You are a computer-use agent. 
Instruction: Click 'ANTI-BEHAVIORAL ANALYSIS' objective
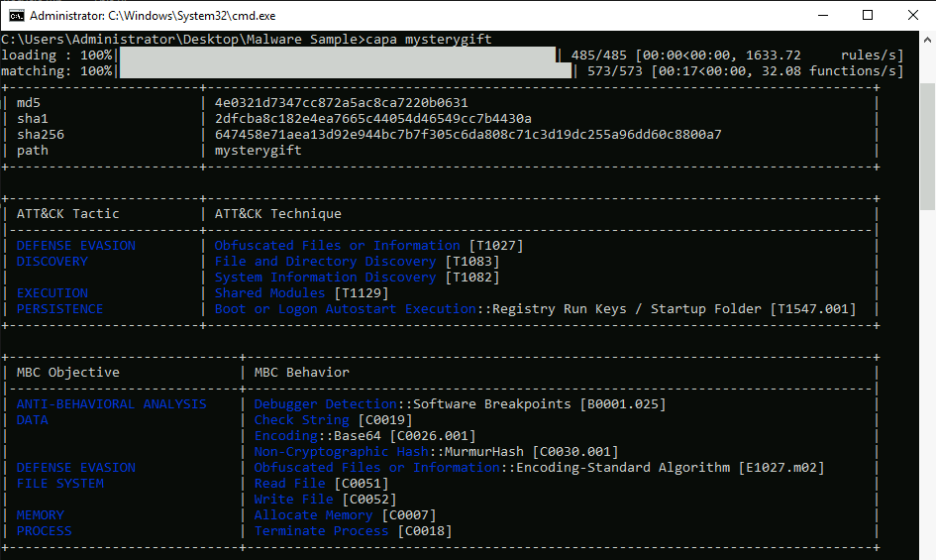tap(112, 404)
